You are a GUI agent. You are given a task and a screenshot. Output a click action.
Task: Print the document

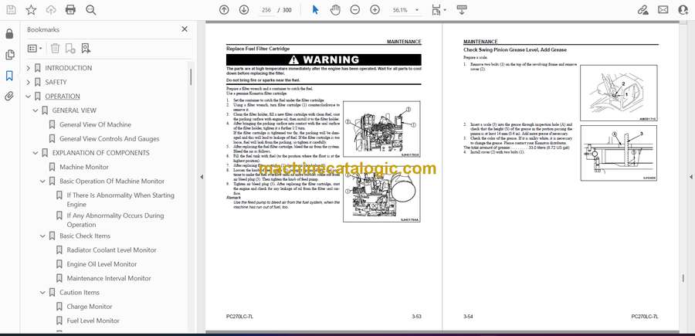coord(70,10)
